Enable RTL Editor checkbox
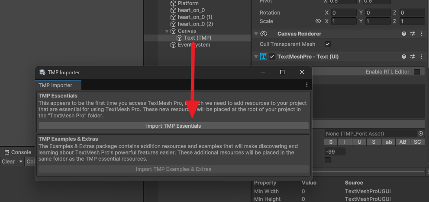The image size is (429, 202). point(417,72)
